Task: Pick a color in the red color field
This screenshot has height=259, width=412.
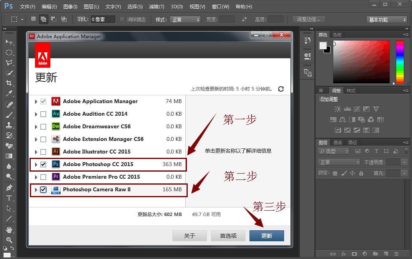Action: tap(361, 62)
